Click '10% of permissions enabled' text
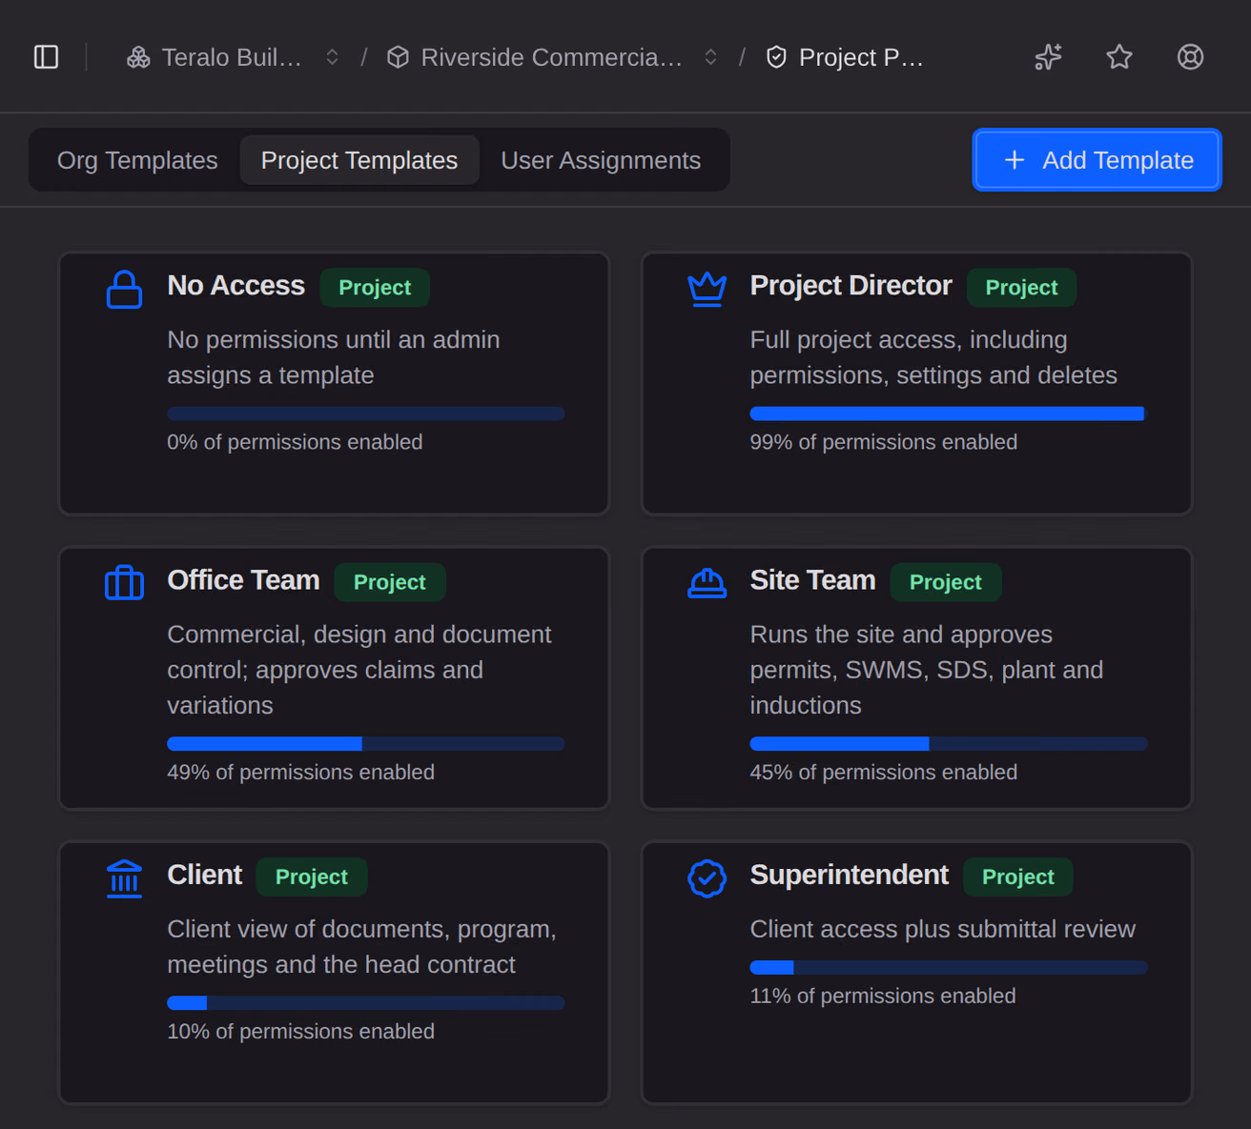This screenshot has width=1251, height=1129. 300,1031
